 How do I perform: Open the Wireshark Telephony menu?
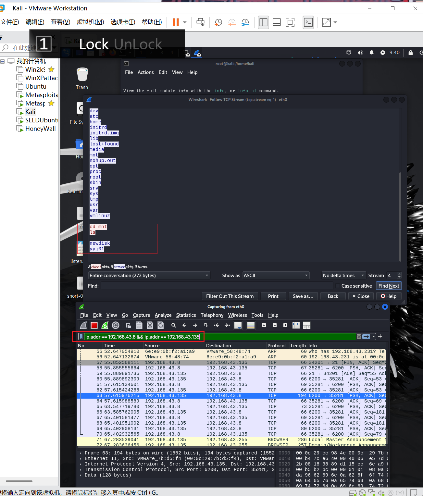pos(212,315)
